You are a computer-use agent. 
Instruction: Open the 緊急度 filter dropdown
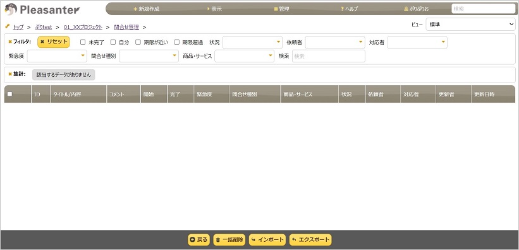tap(57, 56)
